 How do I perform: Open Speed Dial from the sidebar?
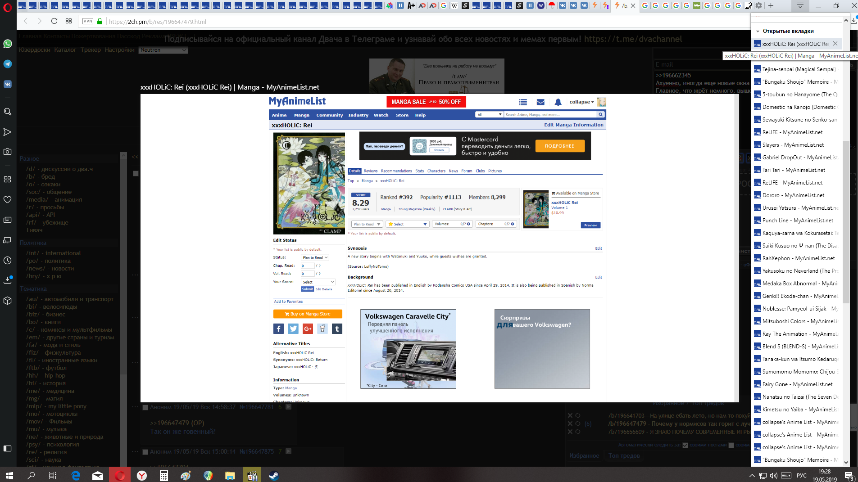(7, 179)
